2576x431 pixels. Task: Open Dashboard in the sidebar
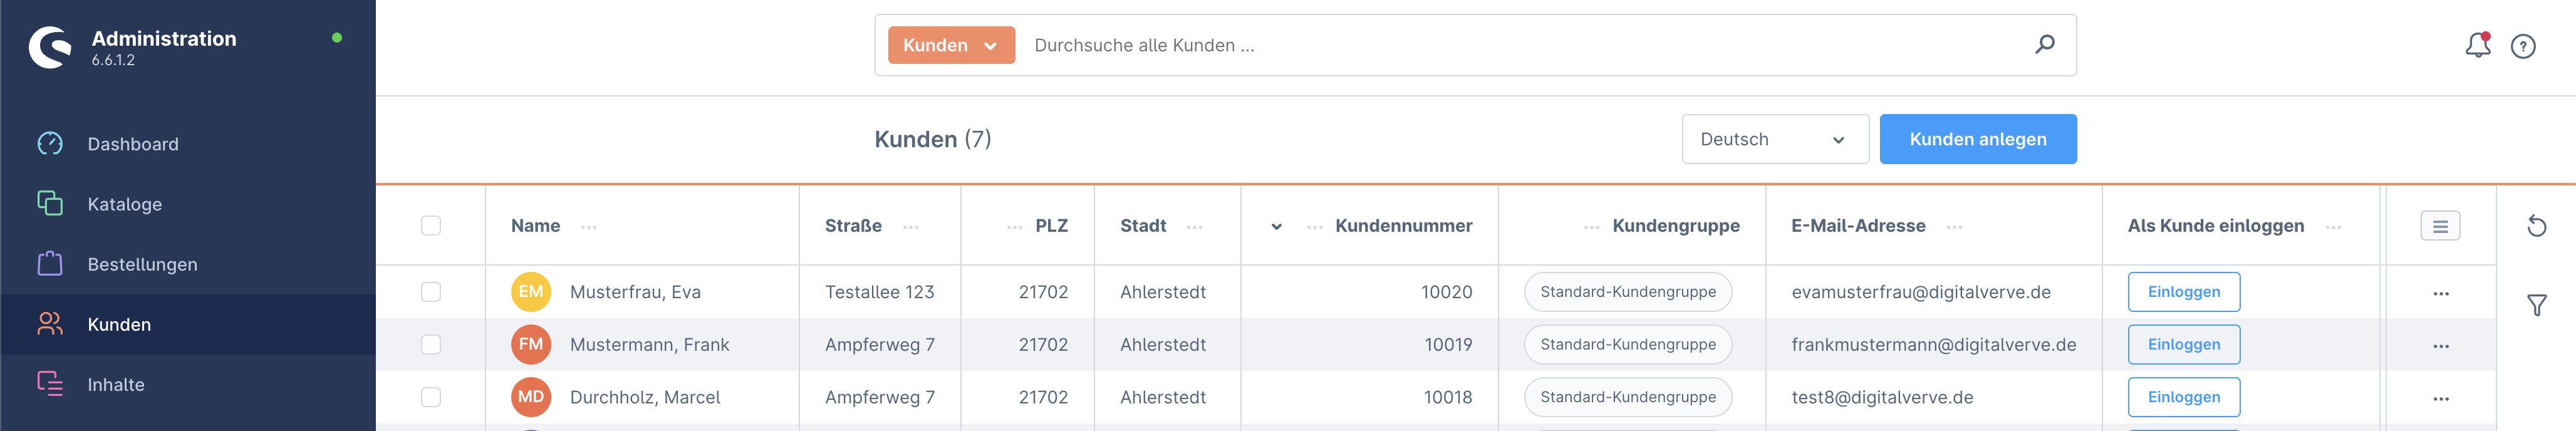tap(133, 144)
